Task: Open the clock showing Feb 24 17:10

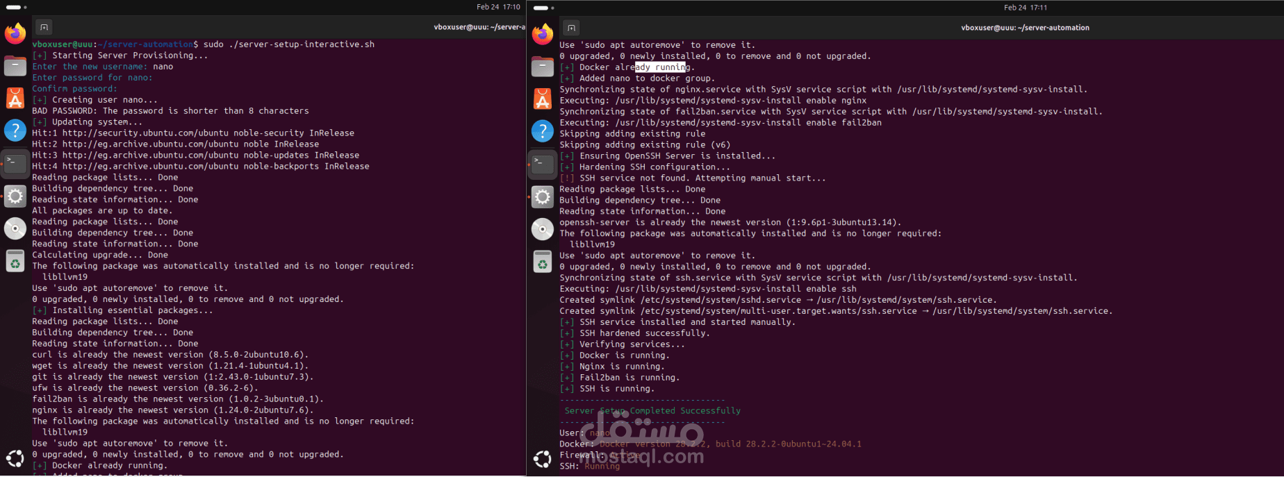Action: coord(498,7)
